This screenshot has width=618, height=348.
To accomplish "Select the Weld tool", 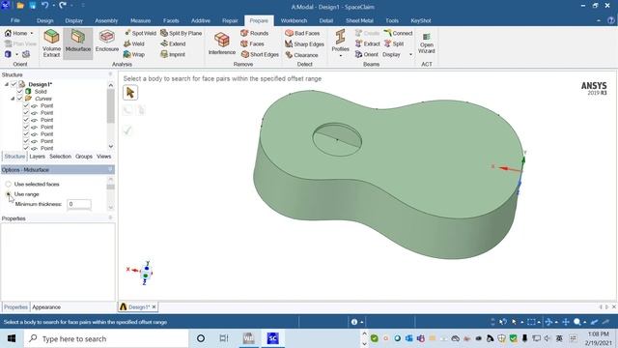I will pos(134,43).
